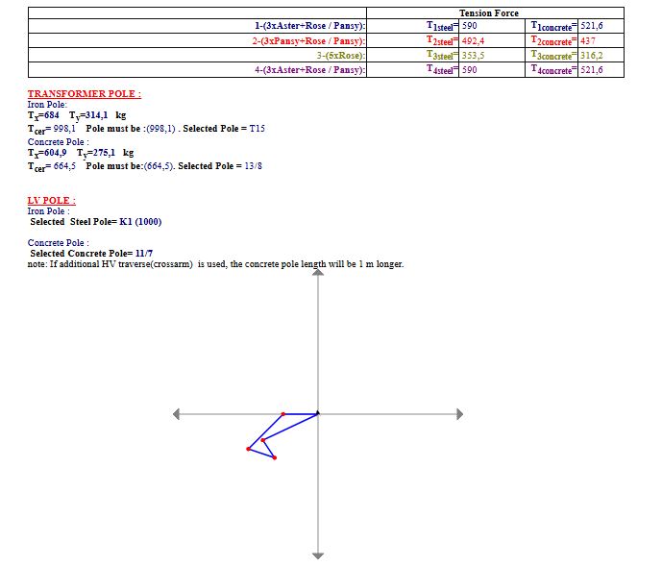Click 'Selected Concrete Pole= 11/7'
The width and height of the screenshot is (662, 566).
(91, 254)
